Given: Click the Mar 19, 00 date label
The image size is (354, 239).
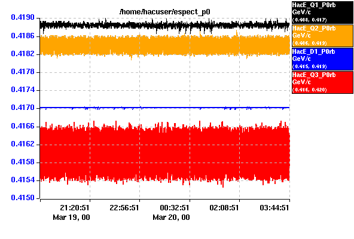Looking at the screenshot, I should 71,217.
